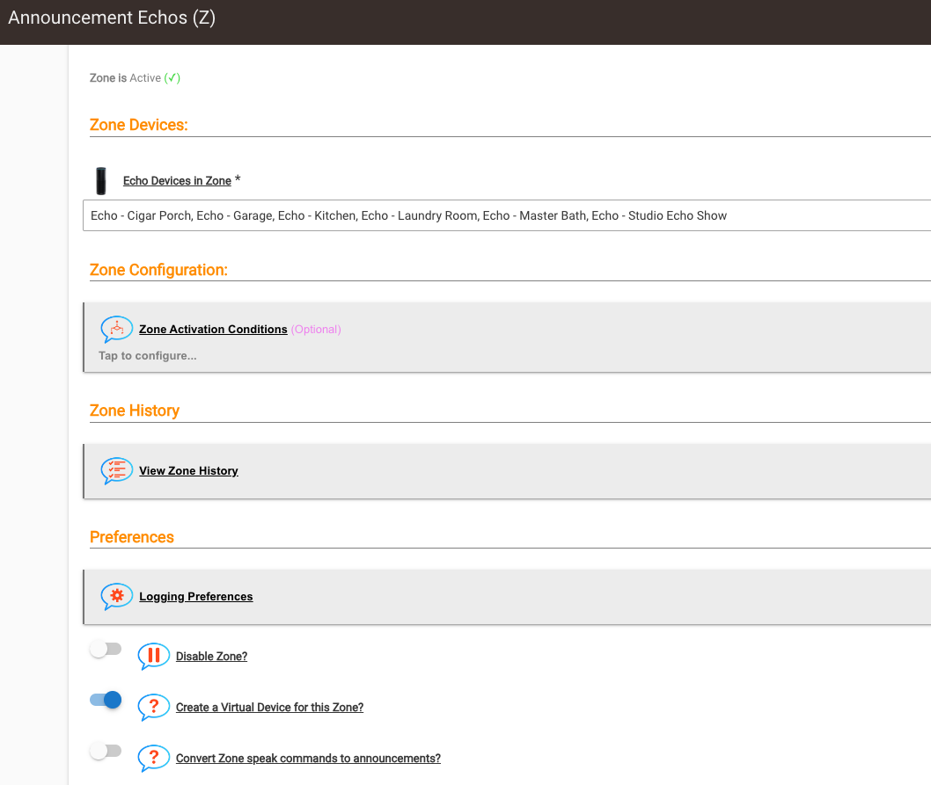Click the Zone Configuration: section heading
The height and width of the screenshot is (785, 931).
(x=158, y=270)
